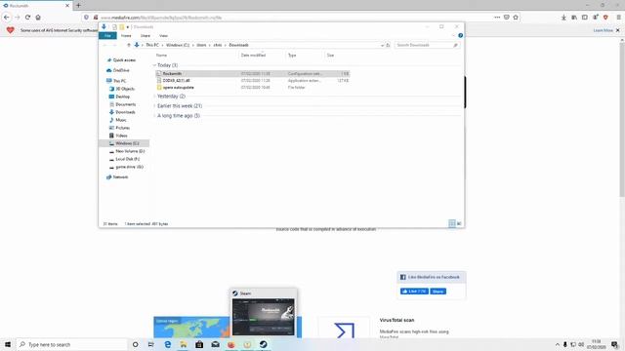Refresh the Downloads folder in Explorer
Screen dimensions: 625x351
point(388,45)
